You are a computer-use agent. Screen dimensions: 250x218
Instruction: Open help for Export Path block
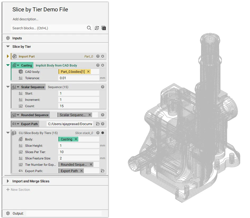103,124
